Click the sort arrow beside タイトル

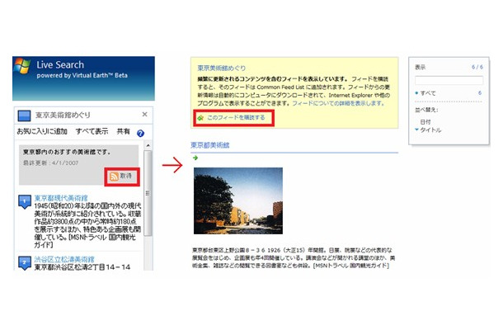pos(416,130)
